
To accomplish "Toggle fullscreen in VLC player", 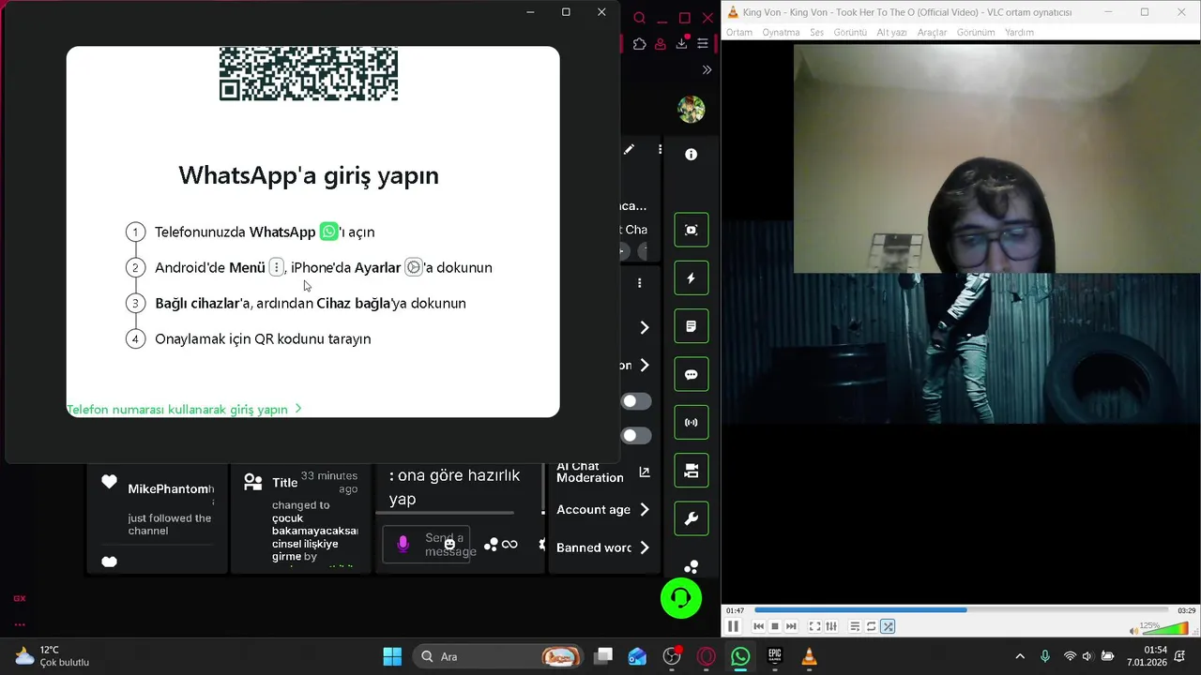I will 814,626.
